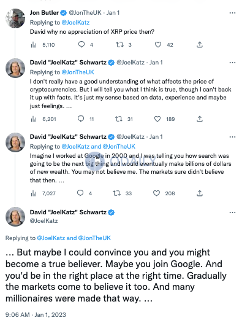Open Jon Butler's profile picture
The height and width of the screenshot is (323, 242).
pyautogui.click(x=15, y=18)
